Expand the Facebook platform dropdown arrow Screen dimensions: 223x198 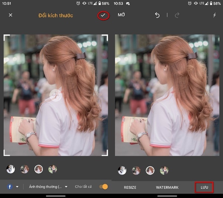[17, 186]
